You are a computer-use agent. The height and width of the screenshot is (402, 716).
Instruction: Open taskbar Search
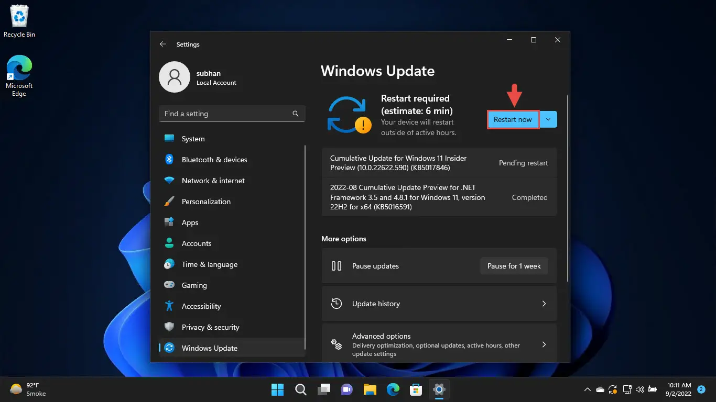point(301,389)
